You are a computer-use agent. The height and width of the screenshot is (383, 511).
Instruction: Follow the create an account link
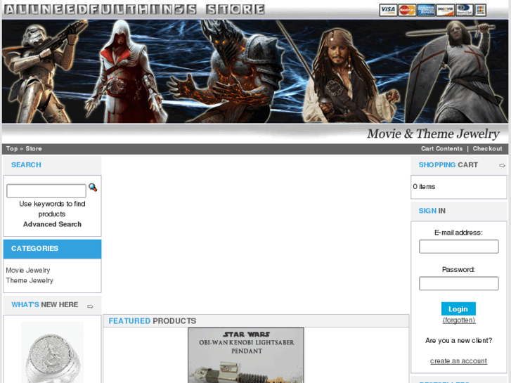pyautogui.click(x=458, y=361)
